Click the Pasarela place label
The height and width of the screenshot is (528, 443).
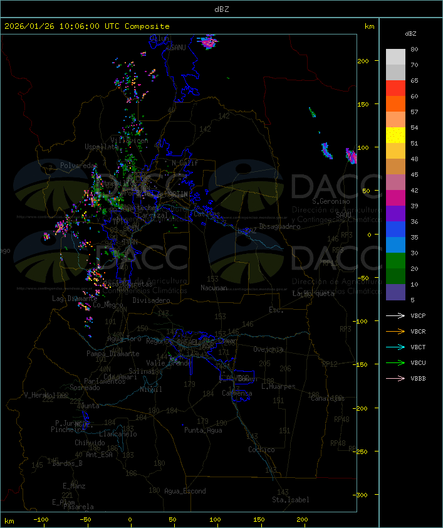78,507
